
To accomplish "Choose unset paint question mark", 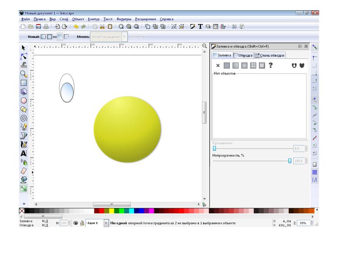I will tap(271, 65).
